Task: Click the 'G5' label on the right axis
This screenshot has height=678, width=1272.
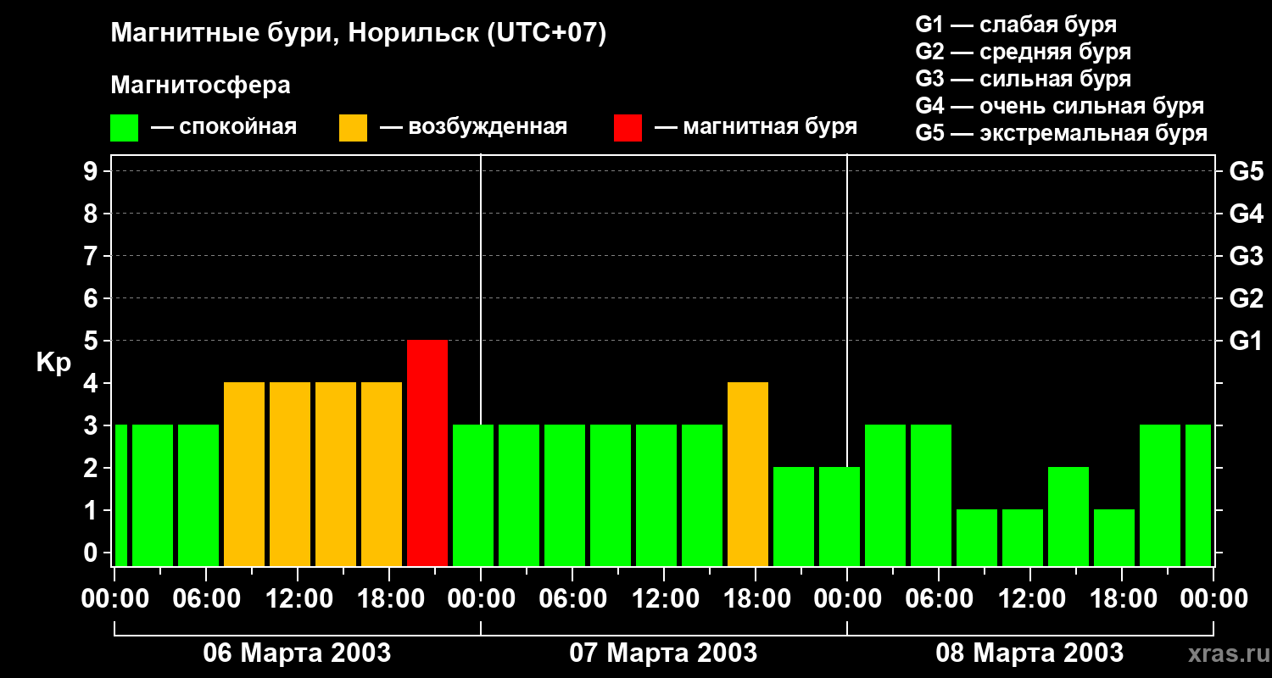Action: point(1246,171)
